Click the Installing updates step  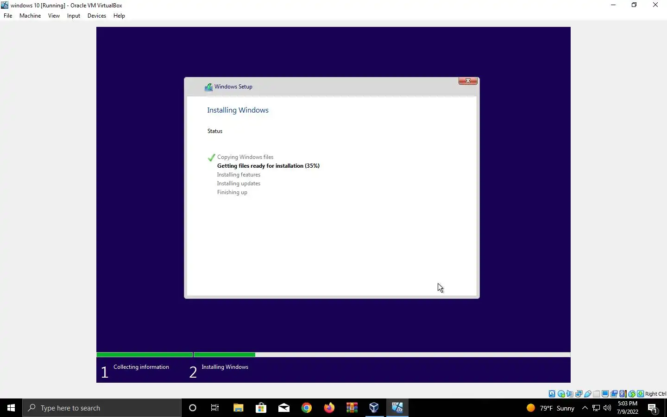point(239,183)
